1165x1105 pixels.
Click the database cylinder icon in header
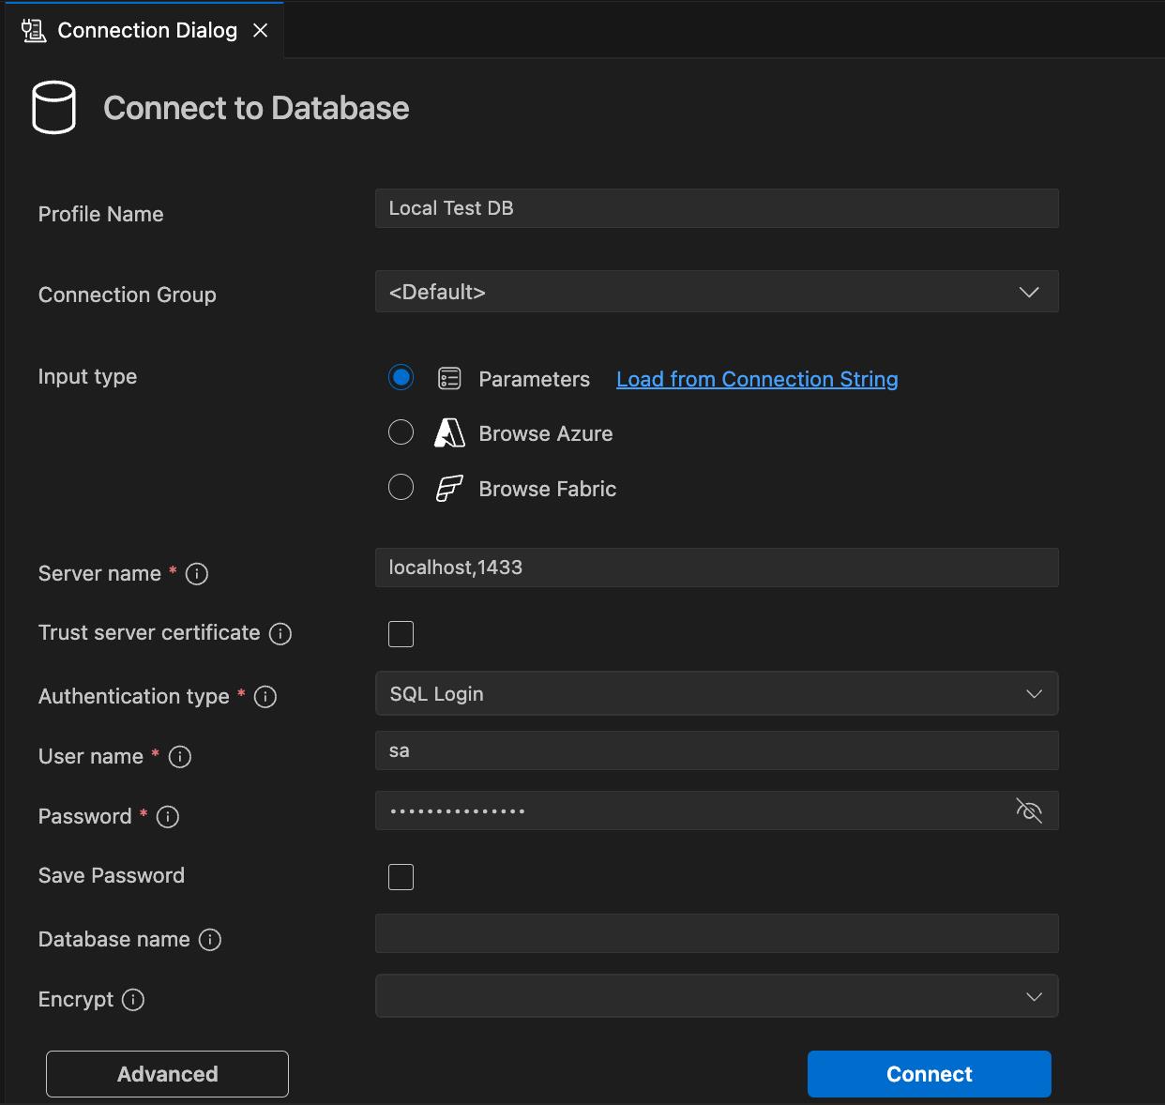[53, 108]
